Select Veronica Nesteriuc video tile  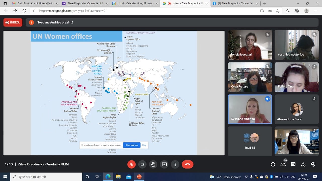(297, 45)
